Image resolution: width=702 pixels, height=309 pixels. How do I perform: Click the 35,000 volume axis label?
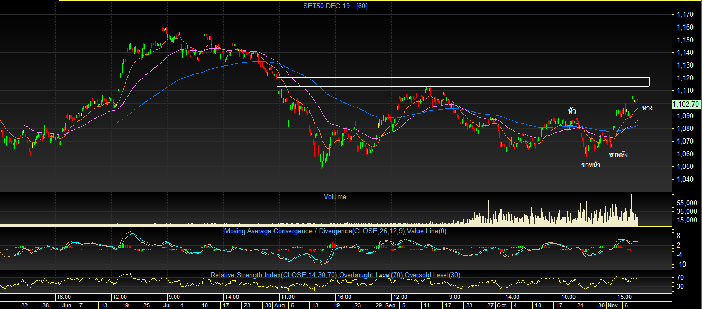(686, 211)
